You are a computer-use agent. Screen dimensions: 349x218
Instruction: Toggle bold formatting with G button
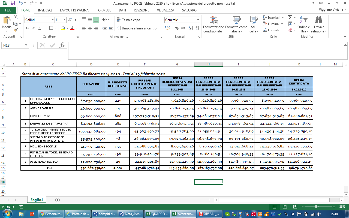click(27, 28)
